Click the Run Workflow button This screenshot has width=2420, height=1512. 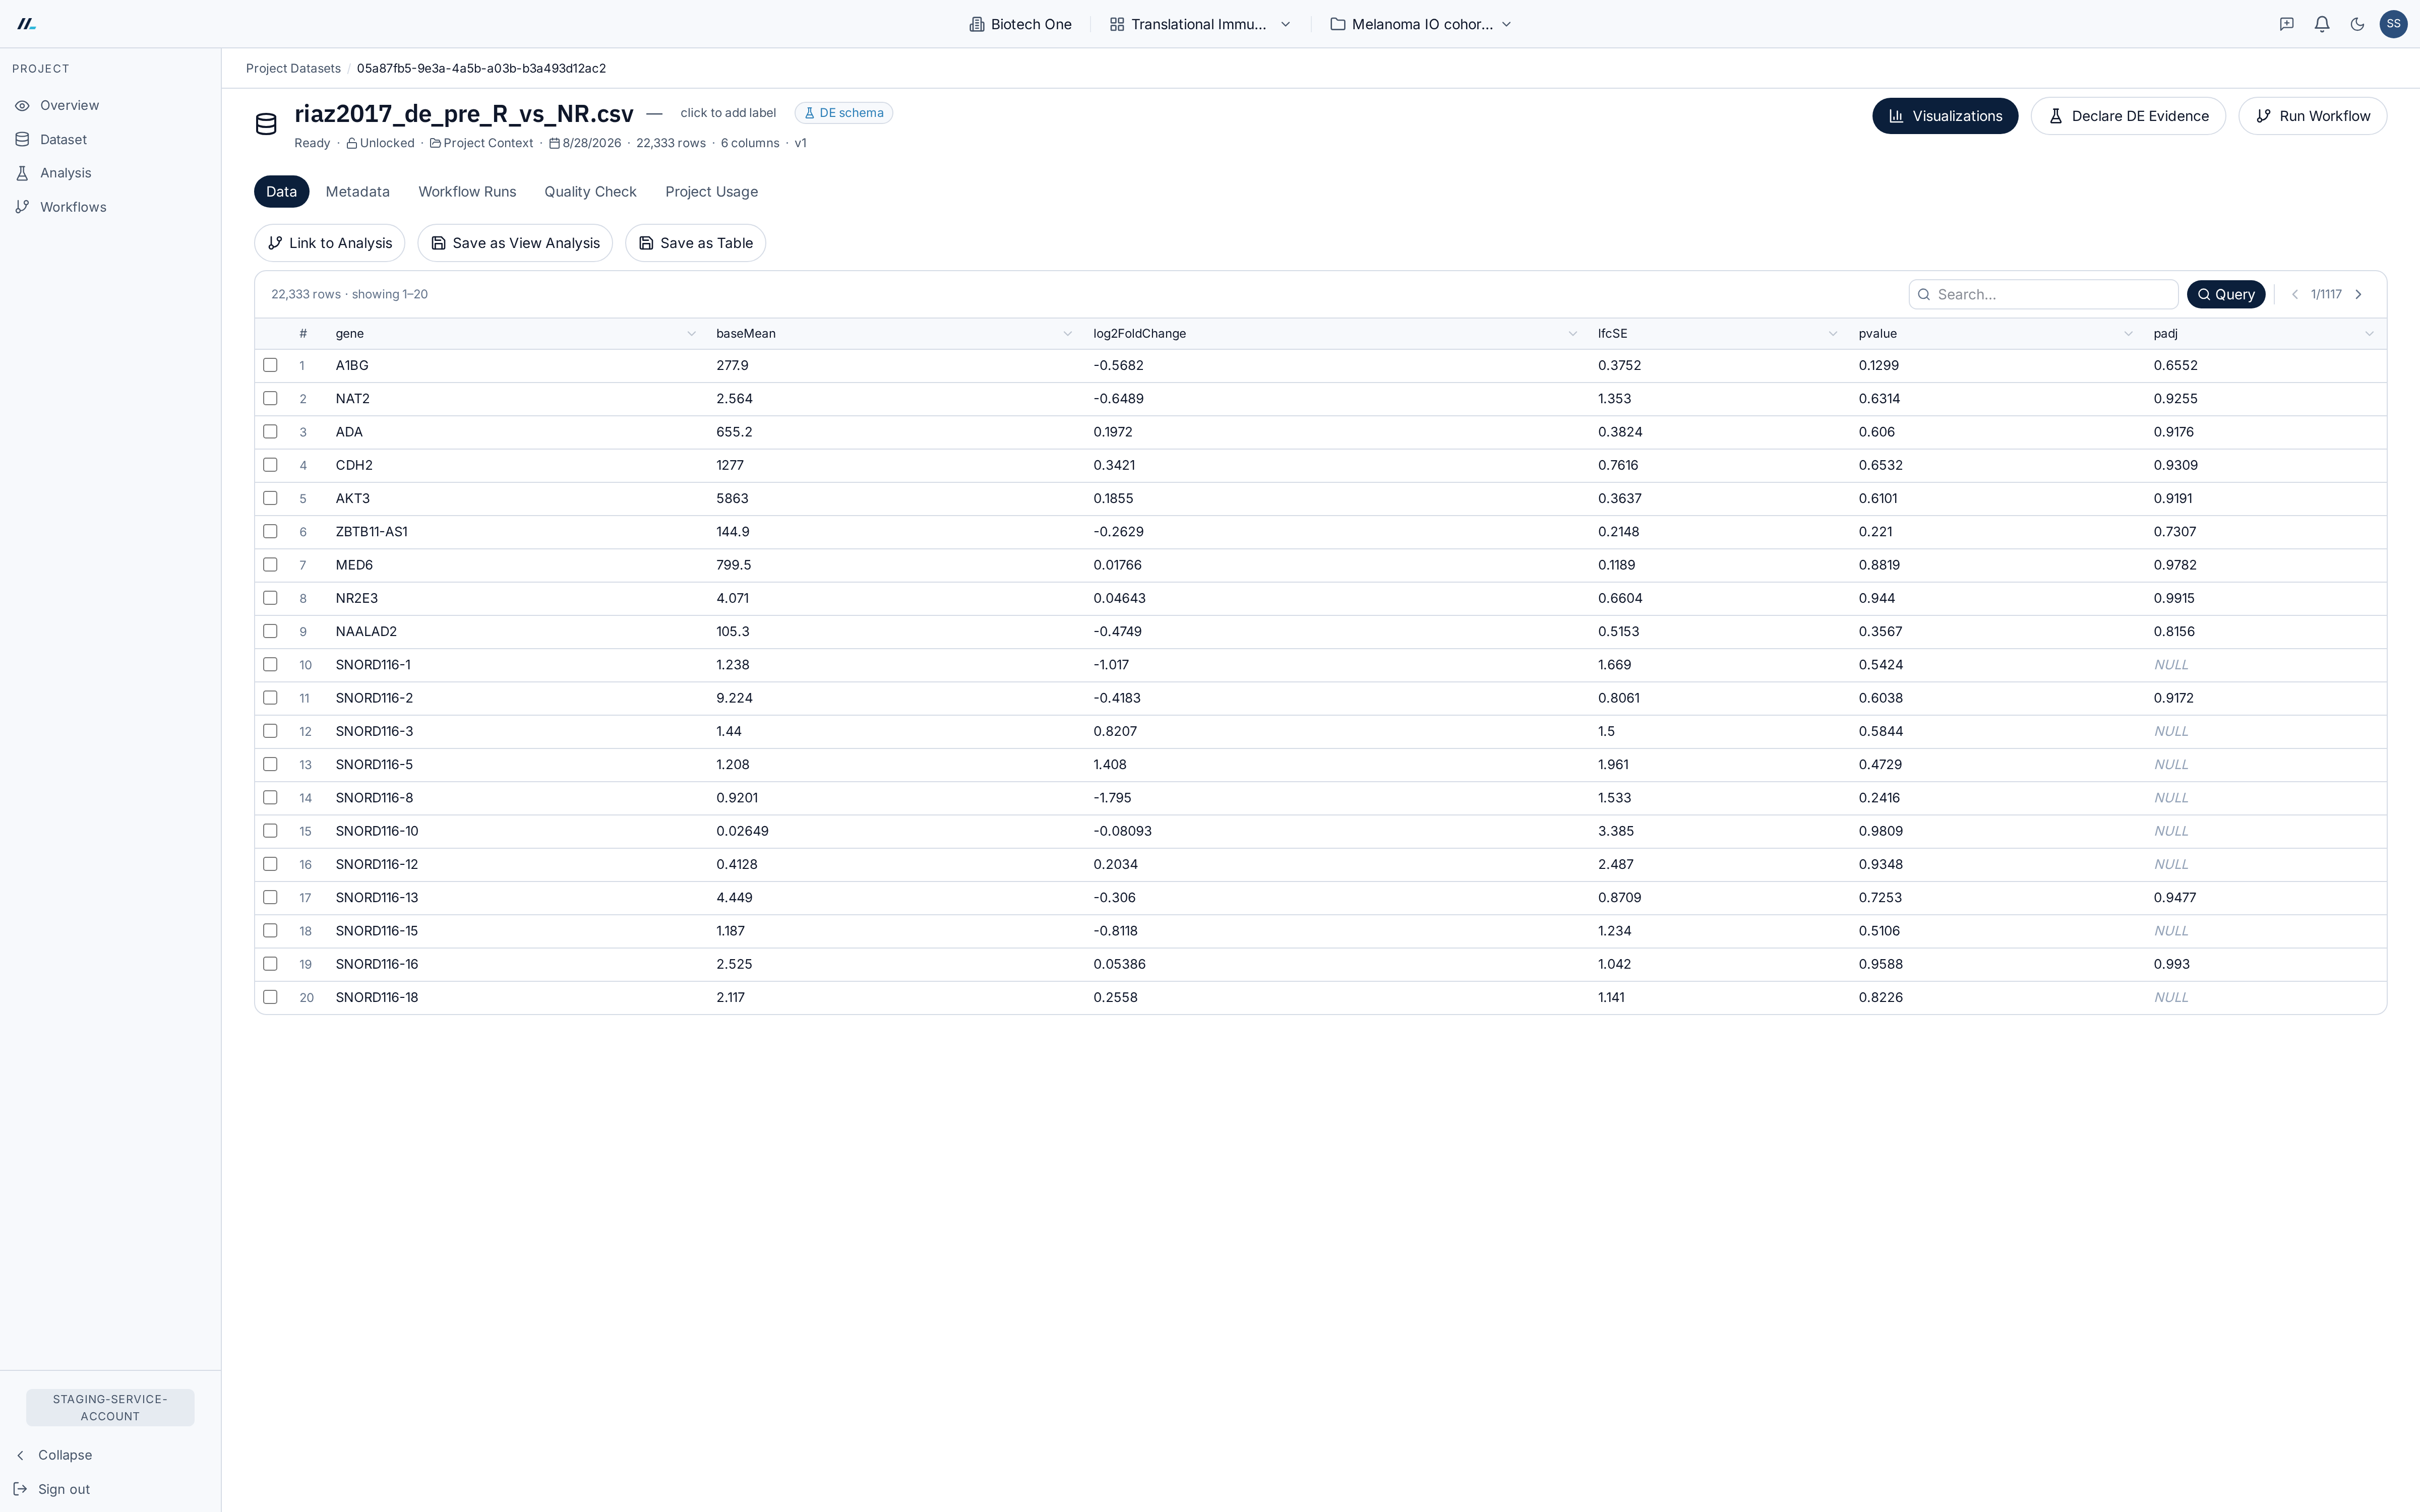tap(2312, 116)
